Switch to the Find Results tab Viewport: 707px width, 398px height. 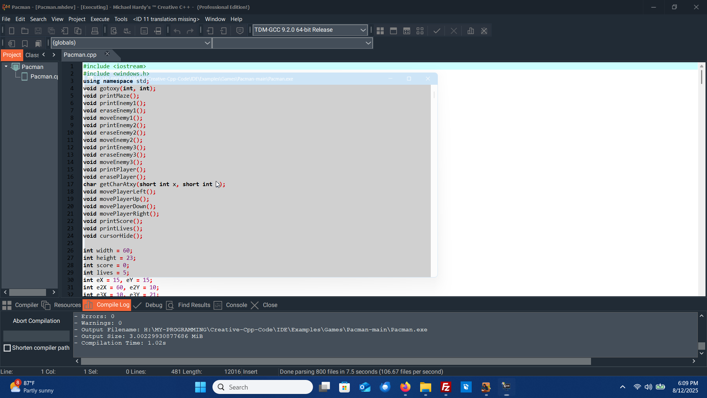tap(194, 305)
